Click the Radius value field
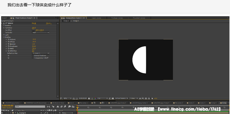The image size is (230, 114). coord(34,28)
